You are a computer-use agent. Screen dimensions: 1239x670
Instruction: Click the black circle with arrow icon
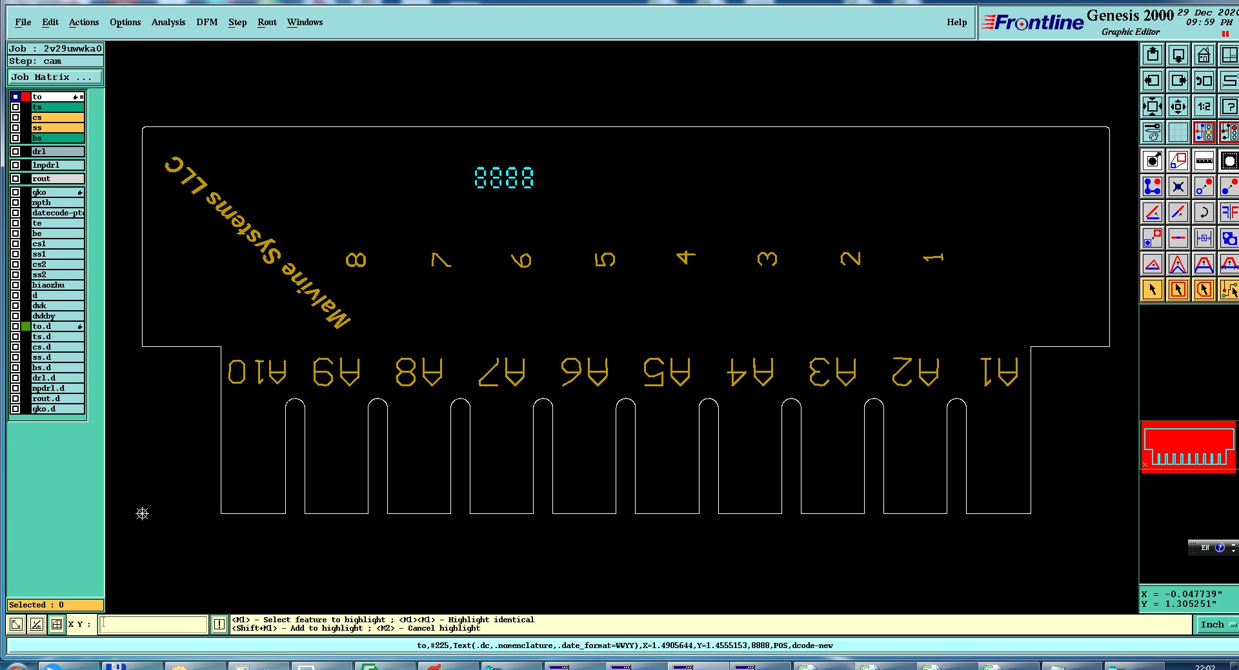1153,161
